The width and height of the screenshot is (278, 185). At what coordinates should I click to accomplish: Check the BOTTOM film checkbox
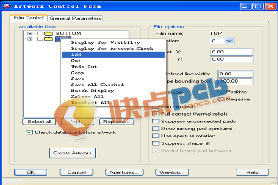coord(41,33)
